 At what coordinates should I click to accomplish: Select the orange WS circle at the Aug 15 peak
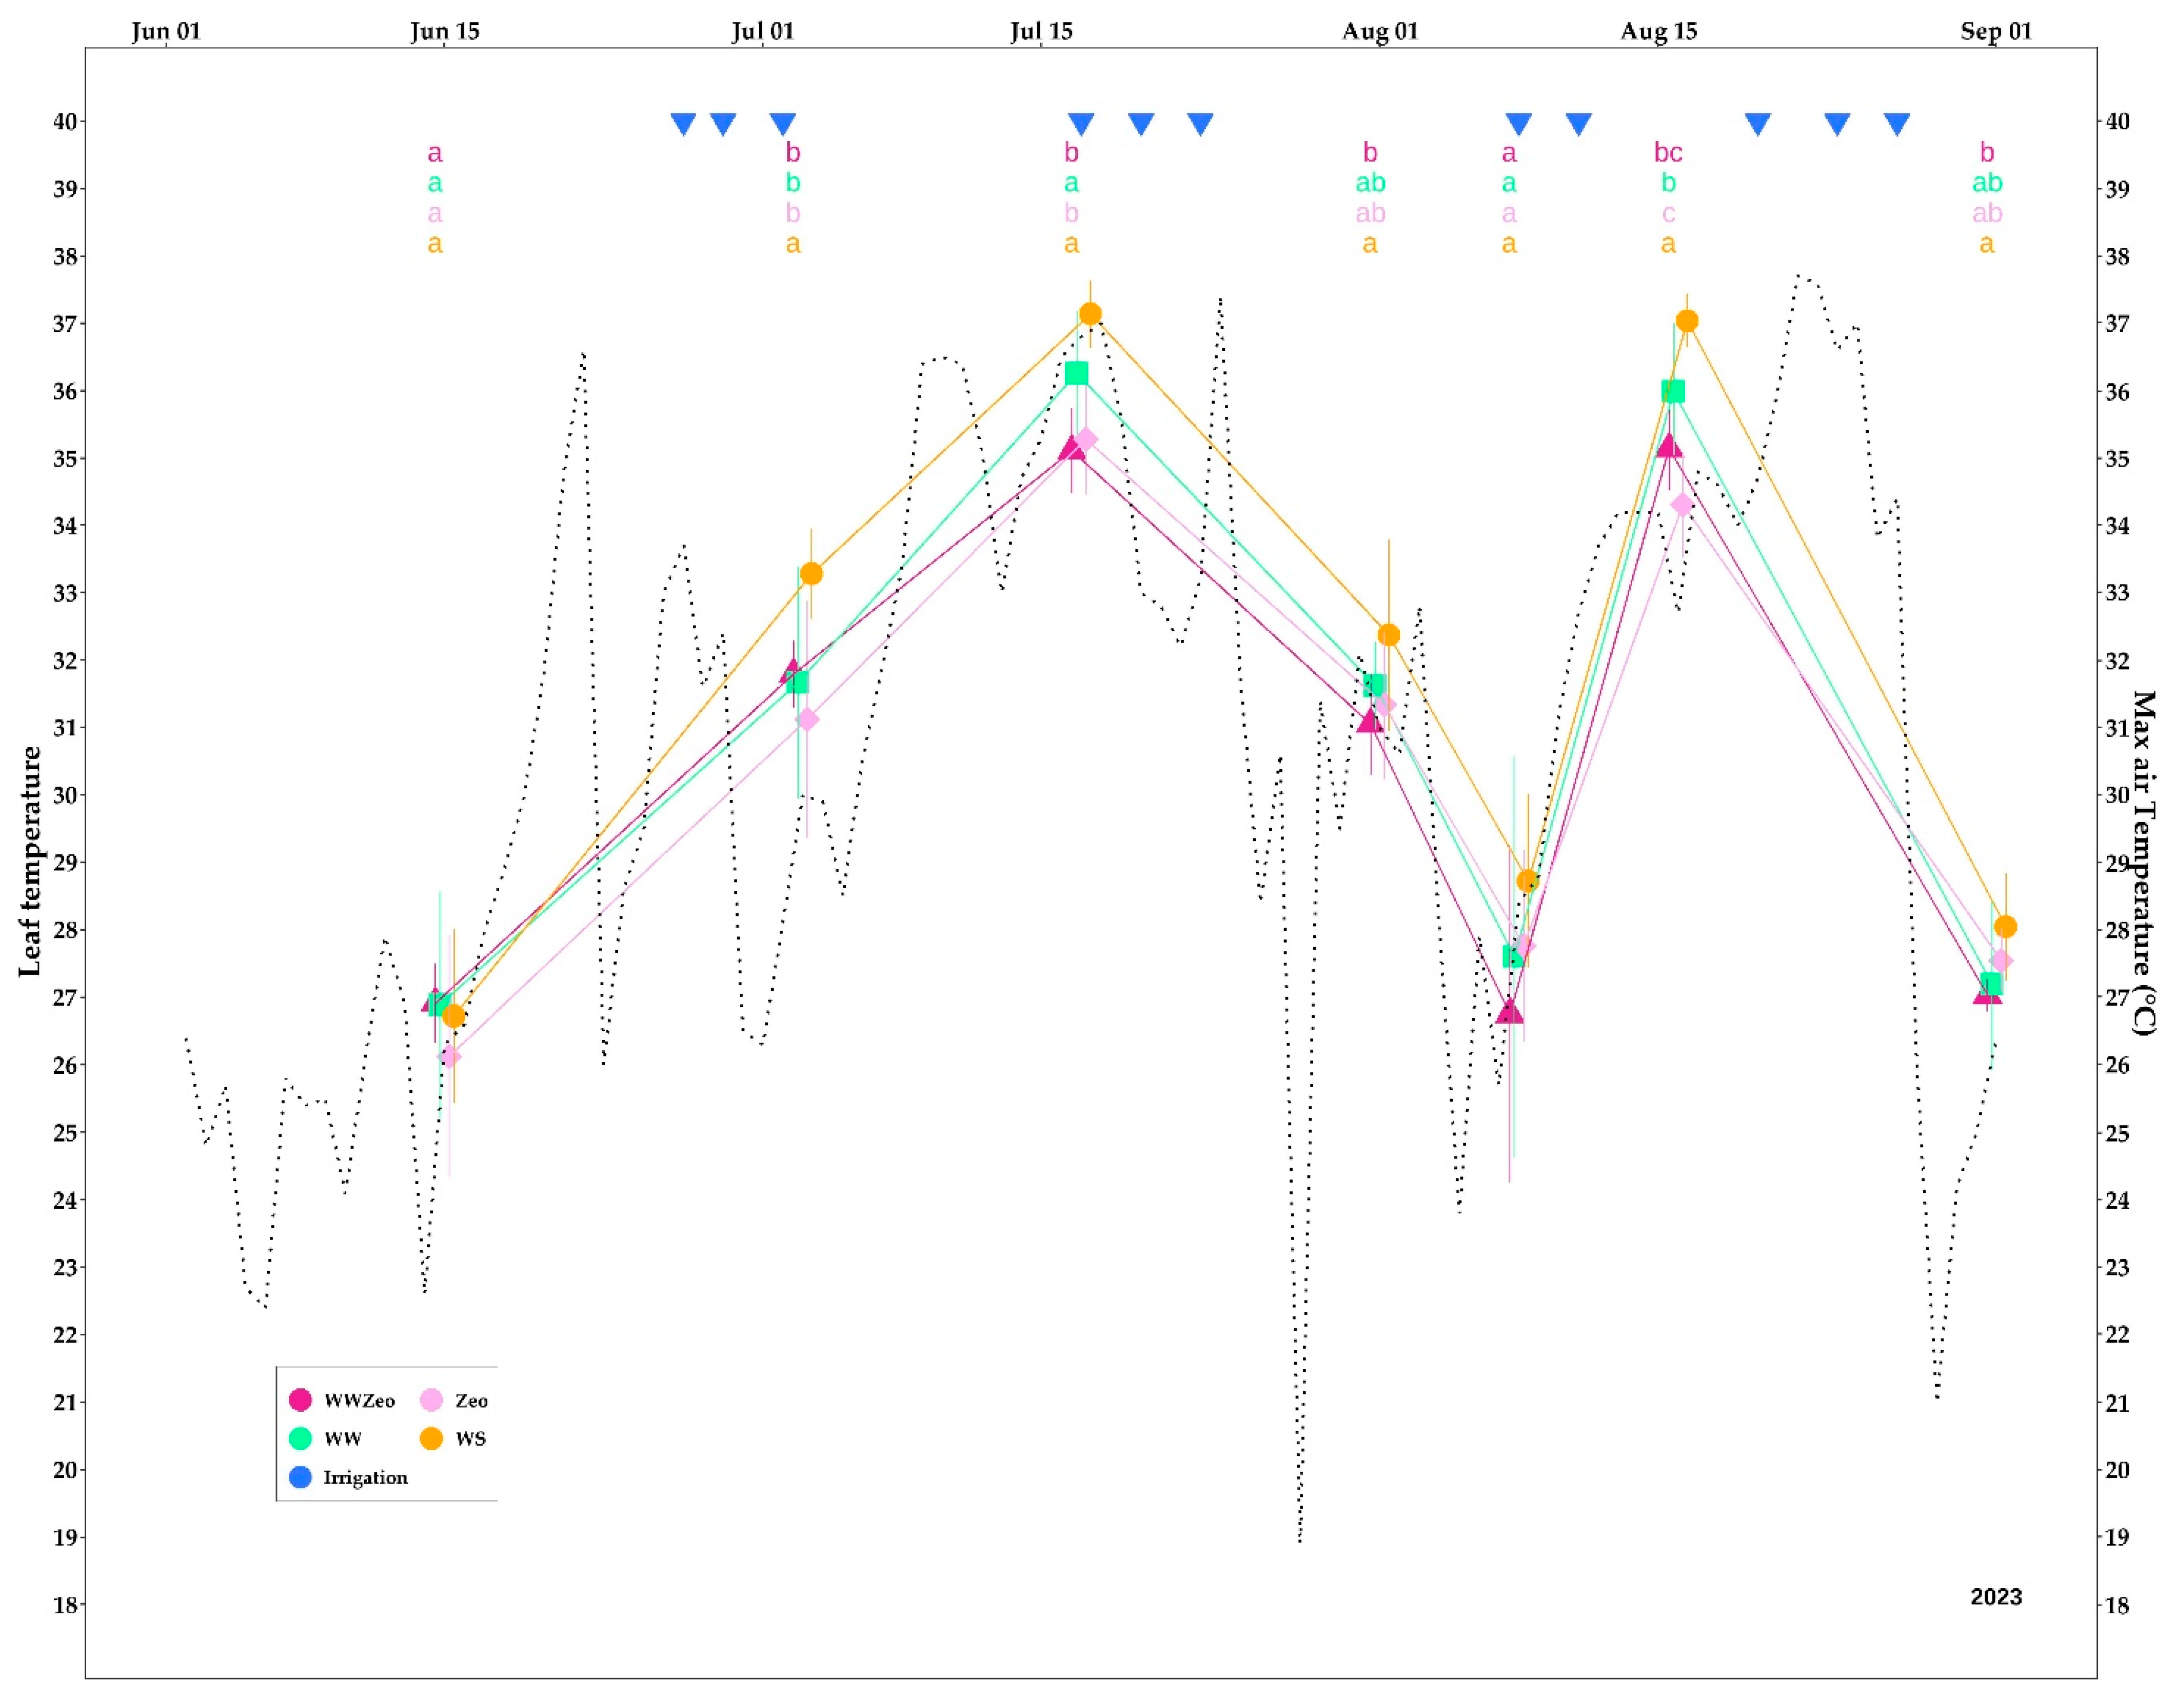1687,321
